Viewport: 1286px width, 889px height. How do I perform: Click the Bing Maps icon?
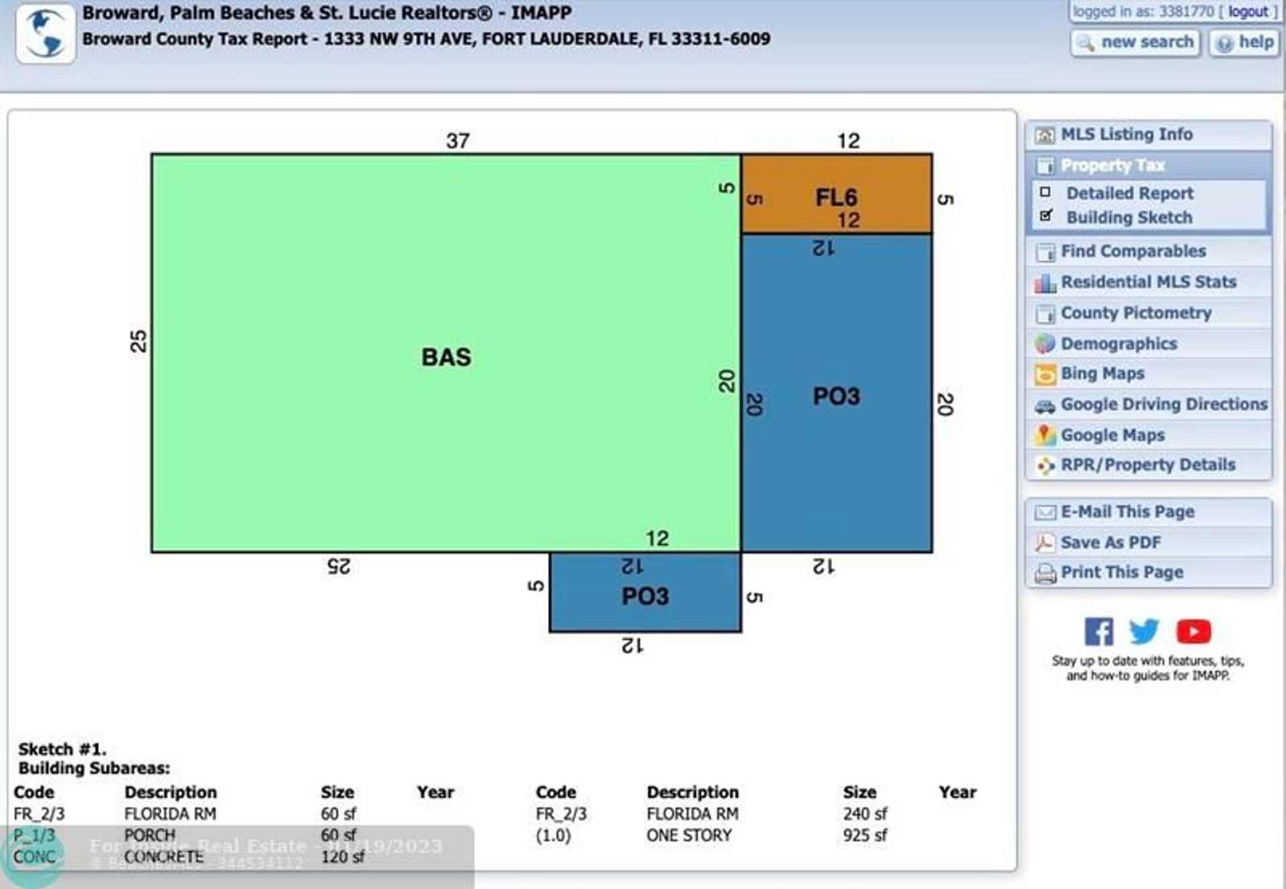tap(1045, 374)
